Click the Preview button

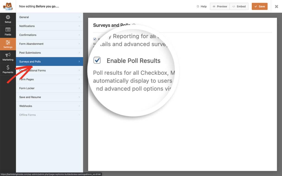click(x=219, y=6)
